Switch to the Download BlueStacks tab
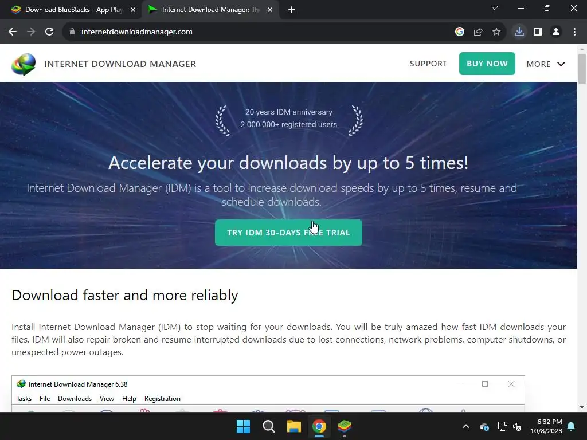Viewport: 587px width, 440px height. pyautogui.click(x=71, y=10)
